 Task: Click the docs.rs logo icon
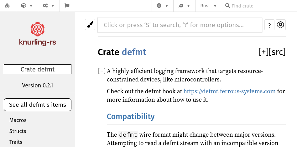tap(7, 6)
